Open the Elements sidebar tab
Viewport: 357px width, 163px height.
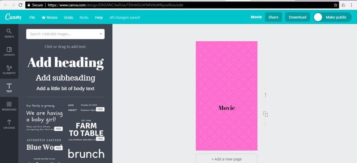pyautogui.click(x=9, y=69)
